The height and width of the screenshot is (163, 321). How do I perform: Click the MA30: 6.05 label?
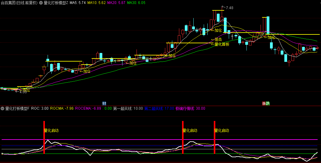pos(136,3)
